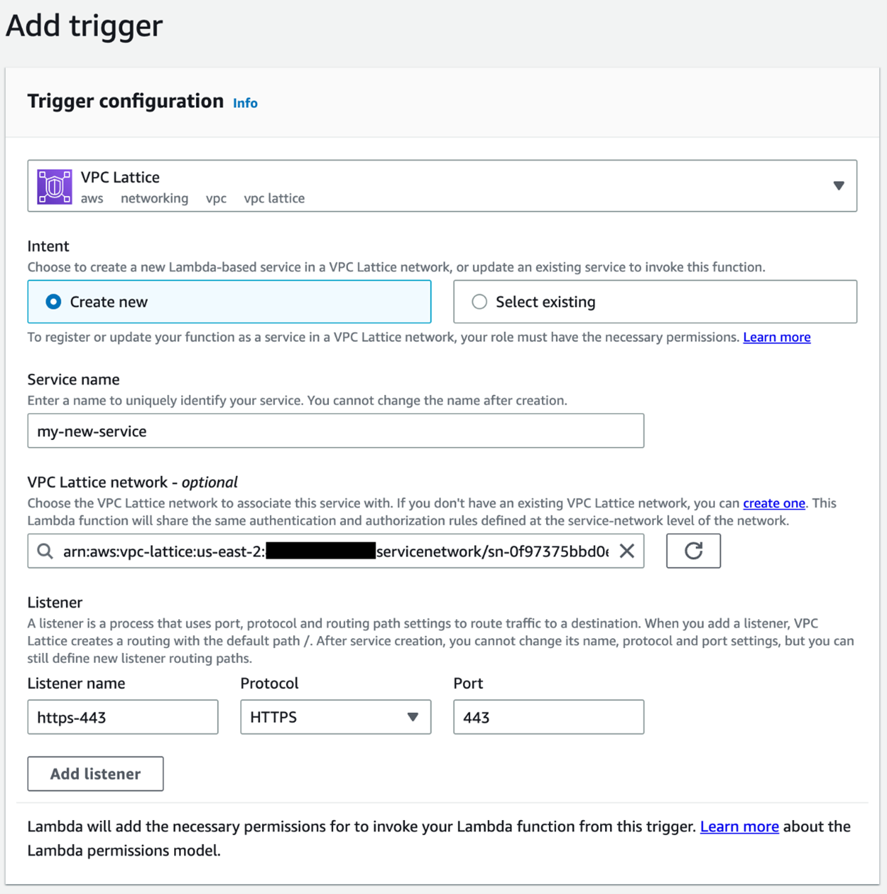Click the VPC Lattice service icon
The width and height of the screenshot is (887, 894).
tap(54, 187)
